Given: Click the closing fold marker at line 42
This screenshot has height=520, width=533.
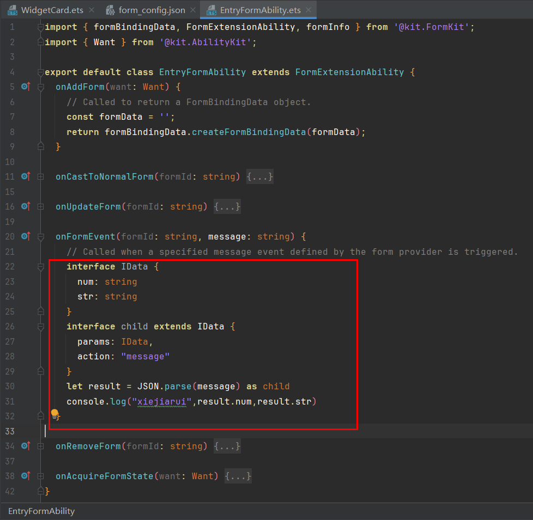Looking at the screenshot, I should 40,491.
